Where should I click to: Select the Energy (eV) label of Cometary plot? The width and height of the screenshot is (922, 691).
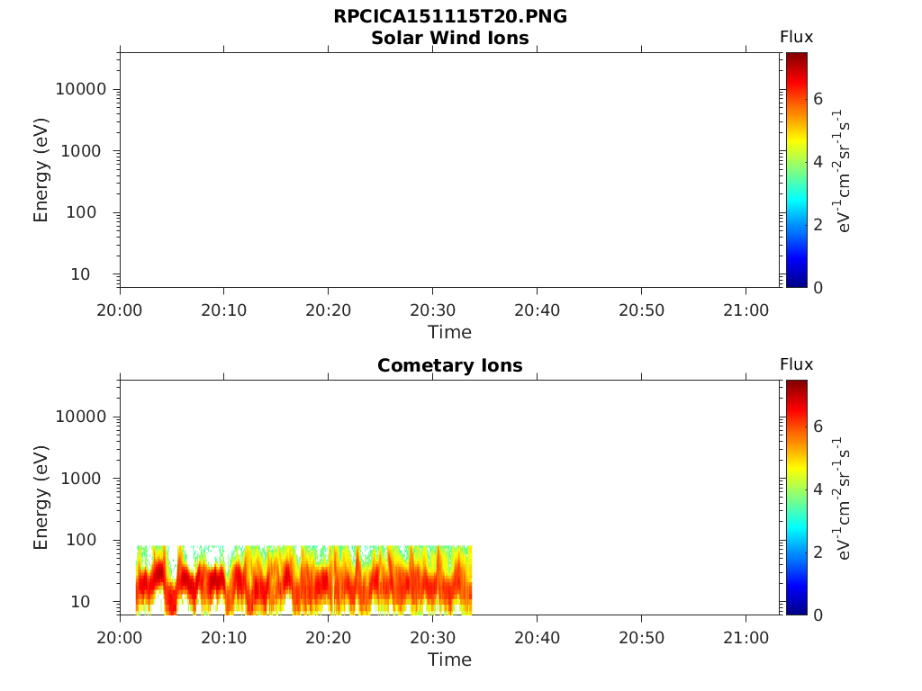click(x=41, y=498)
